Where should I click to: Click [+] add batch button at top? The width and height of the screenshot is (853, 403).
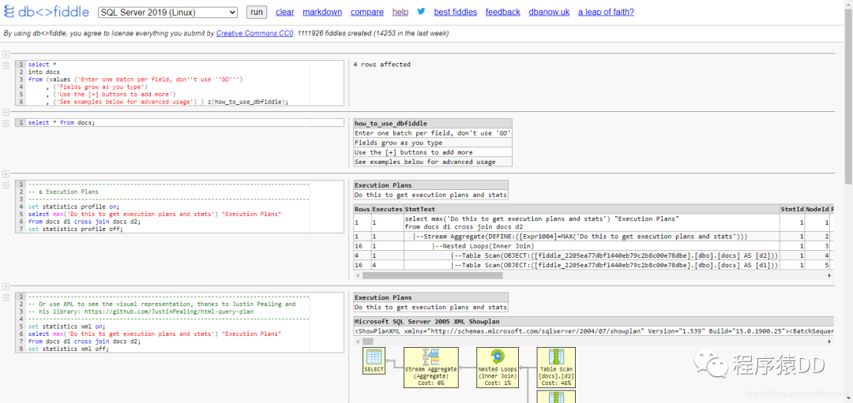tap(6, 54)
